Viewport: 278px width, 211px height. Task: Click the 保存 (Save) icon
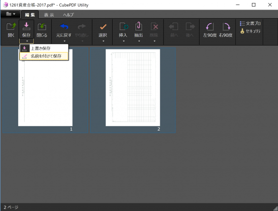pyautogui.click(x=26, y=27)
